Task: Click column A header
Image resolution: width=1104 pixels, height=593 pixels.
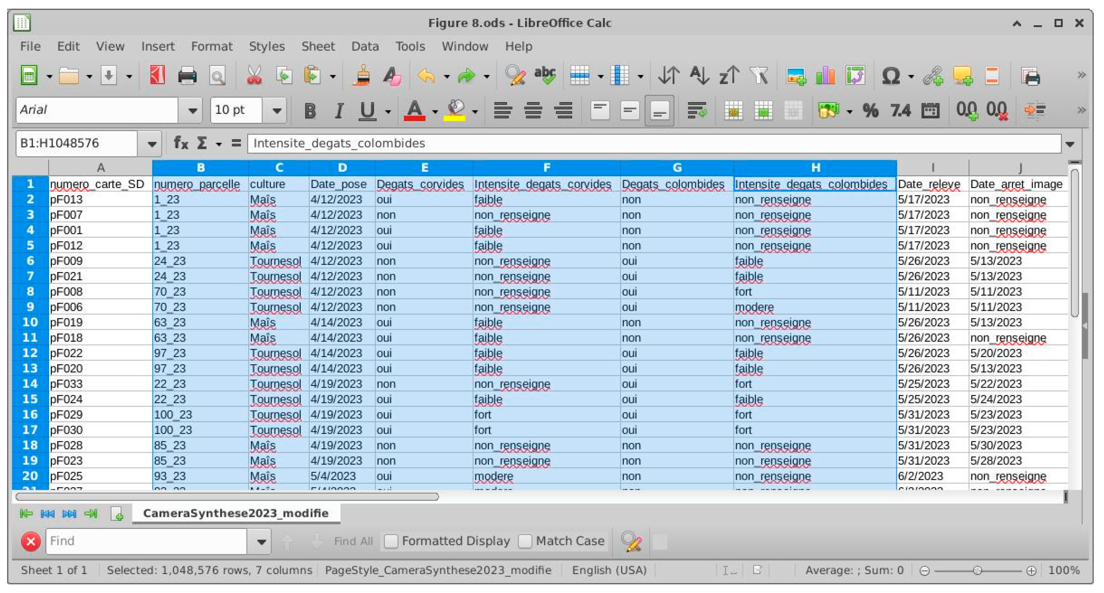Action: pyautogui.click(x=100, y=168)
